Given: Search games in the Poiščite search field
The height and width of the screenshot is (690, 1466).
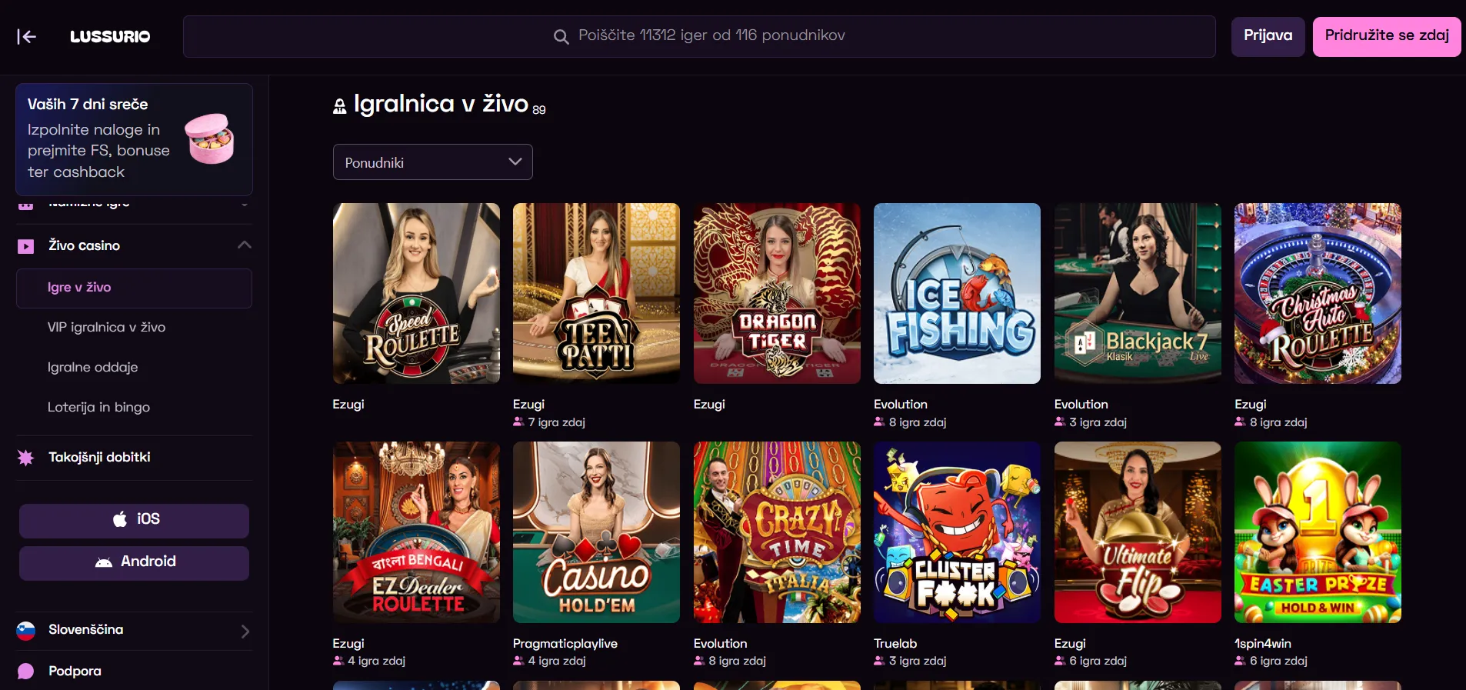Looking at the screenshot, I should pyautogui.click(x=699, y=36).
